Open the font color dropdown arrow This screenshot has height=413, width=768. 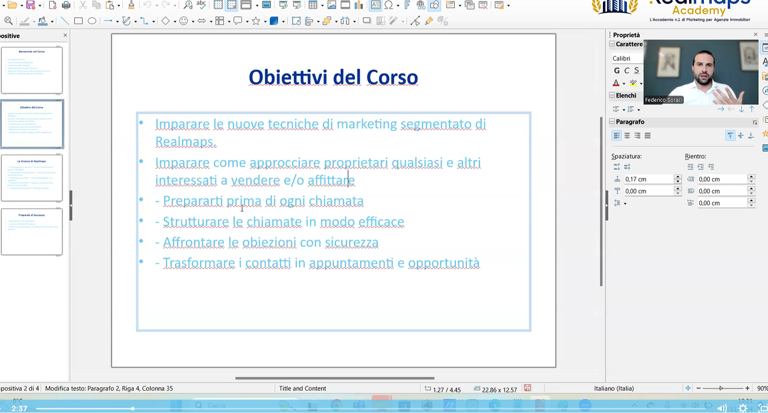coord(624,83)
